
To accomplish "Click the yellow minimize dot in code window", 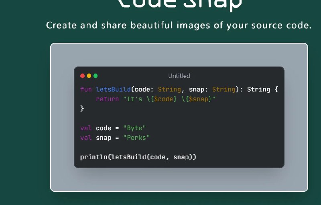I will (x=89, y=76).
